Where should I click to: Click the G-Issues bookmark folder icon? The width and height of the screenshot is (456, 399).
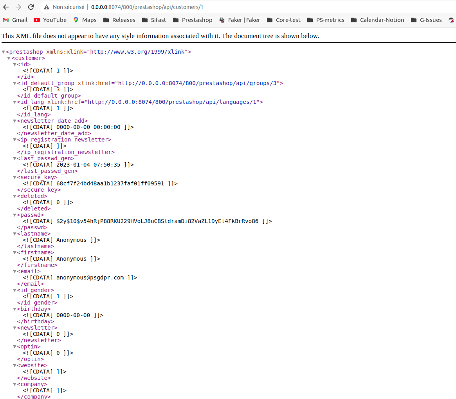(413, 20)
